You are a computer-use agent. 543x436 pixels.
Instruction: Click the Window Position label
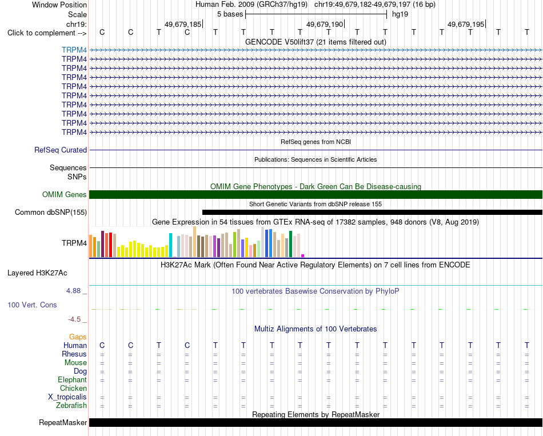point(59,5)
